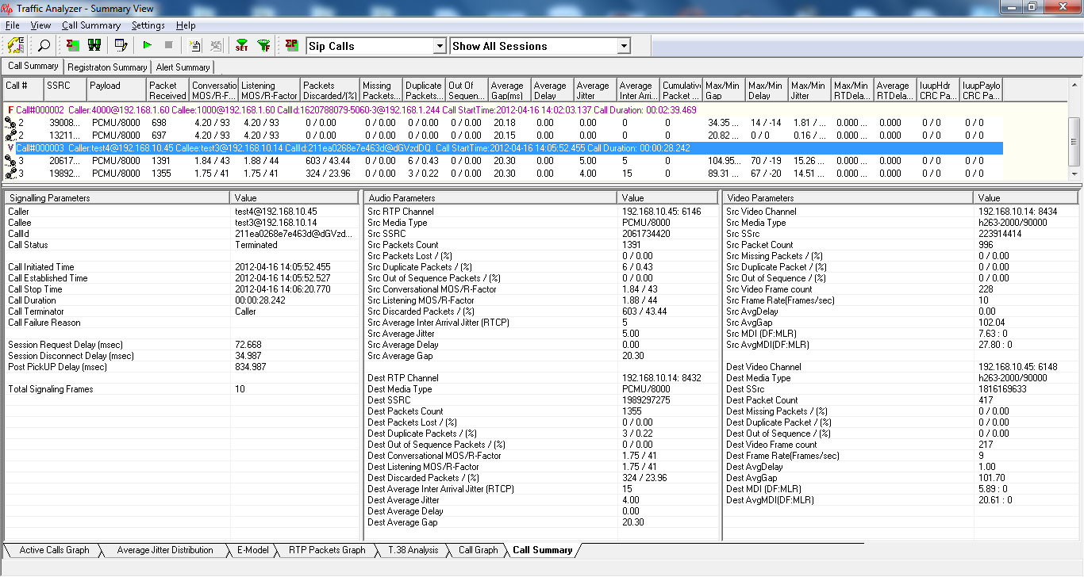Click the Total Signaling Frames row

click(182, 389)
